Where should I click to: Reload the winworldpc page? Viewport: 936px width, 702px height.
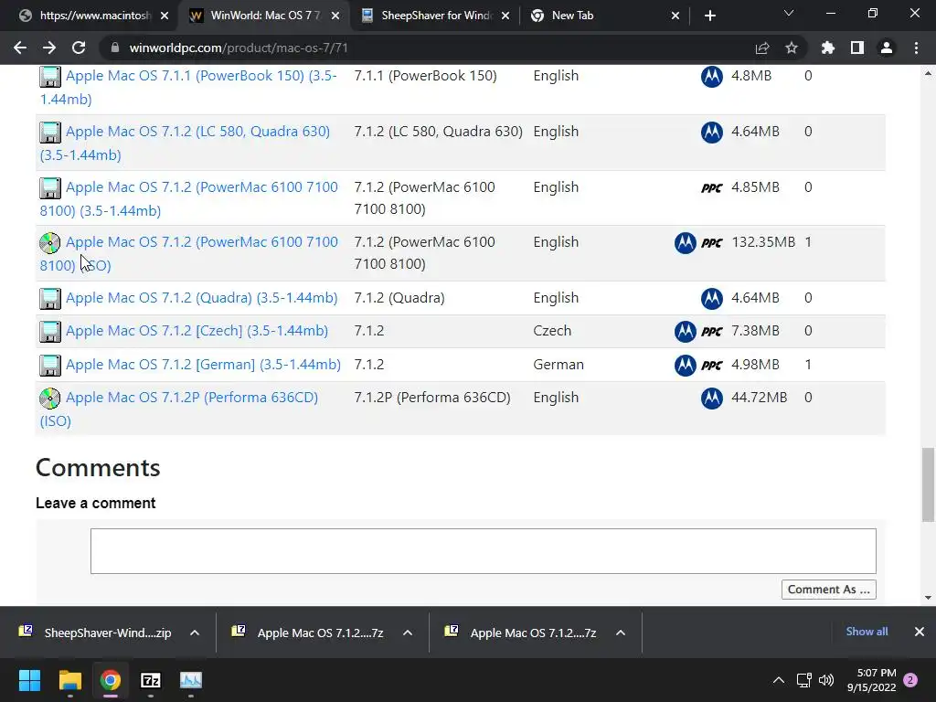[x=79, y=48]
